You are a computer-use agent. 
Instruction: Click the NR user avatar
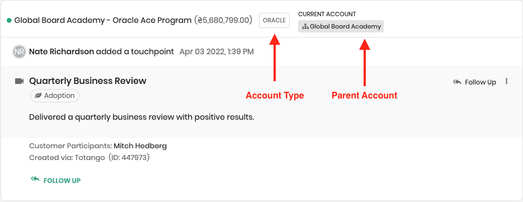(19, 51)
